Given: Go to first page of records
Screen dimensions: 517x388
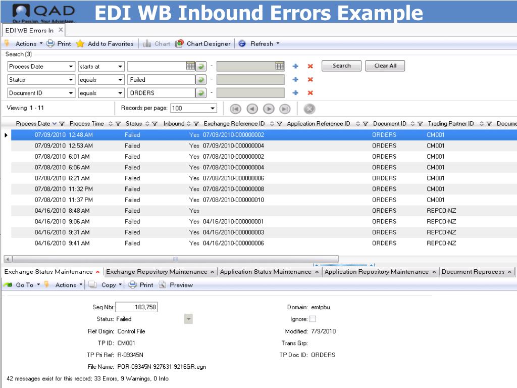Looking at the screenshot, I should point(235,109).
